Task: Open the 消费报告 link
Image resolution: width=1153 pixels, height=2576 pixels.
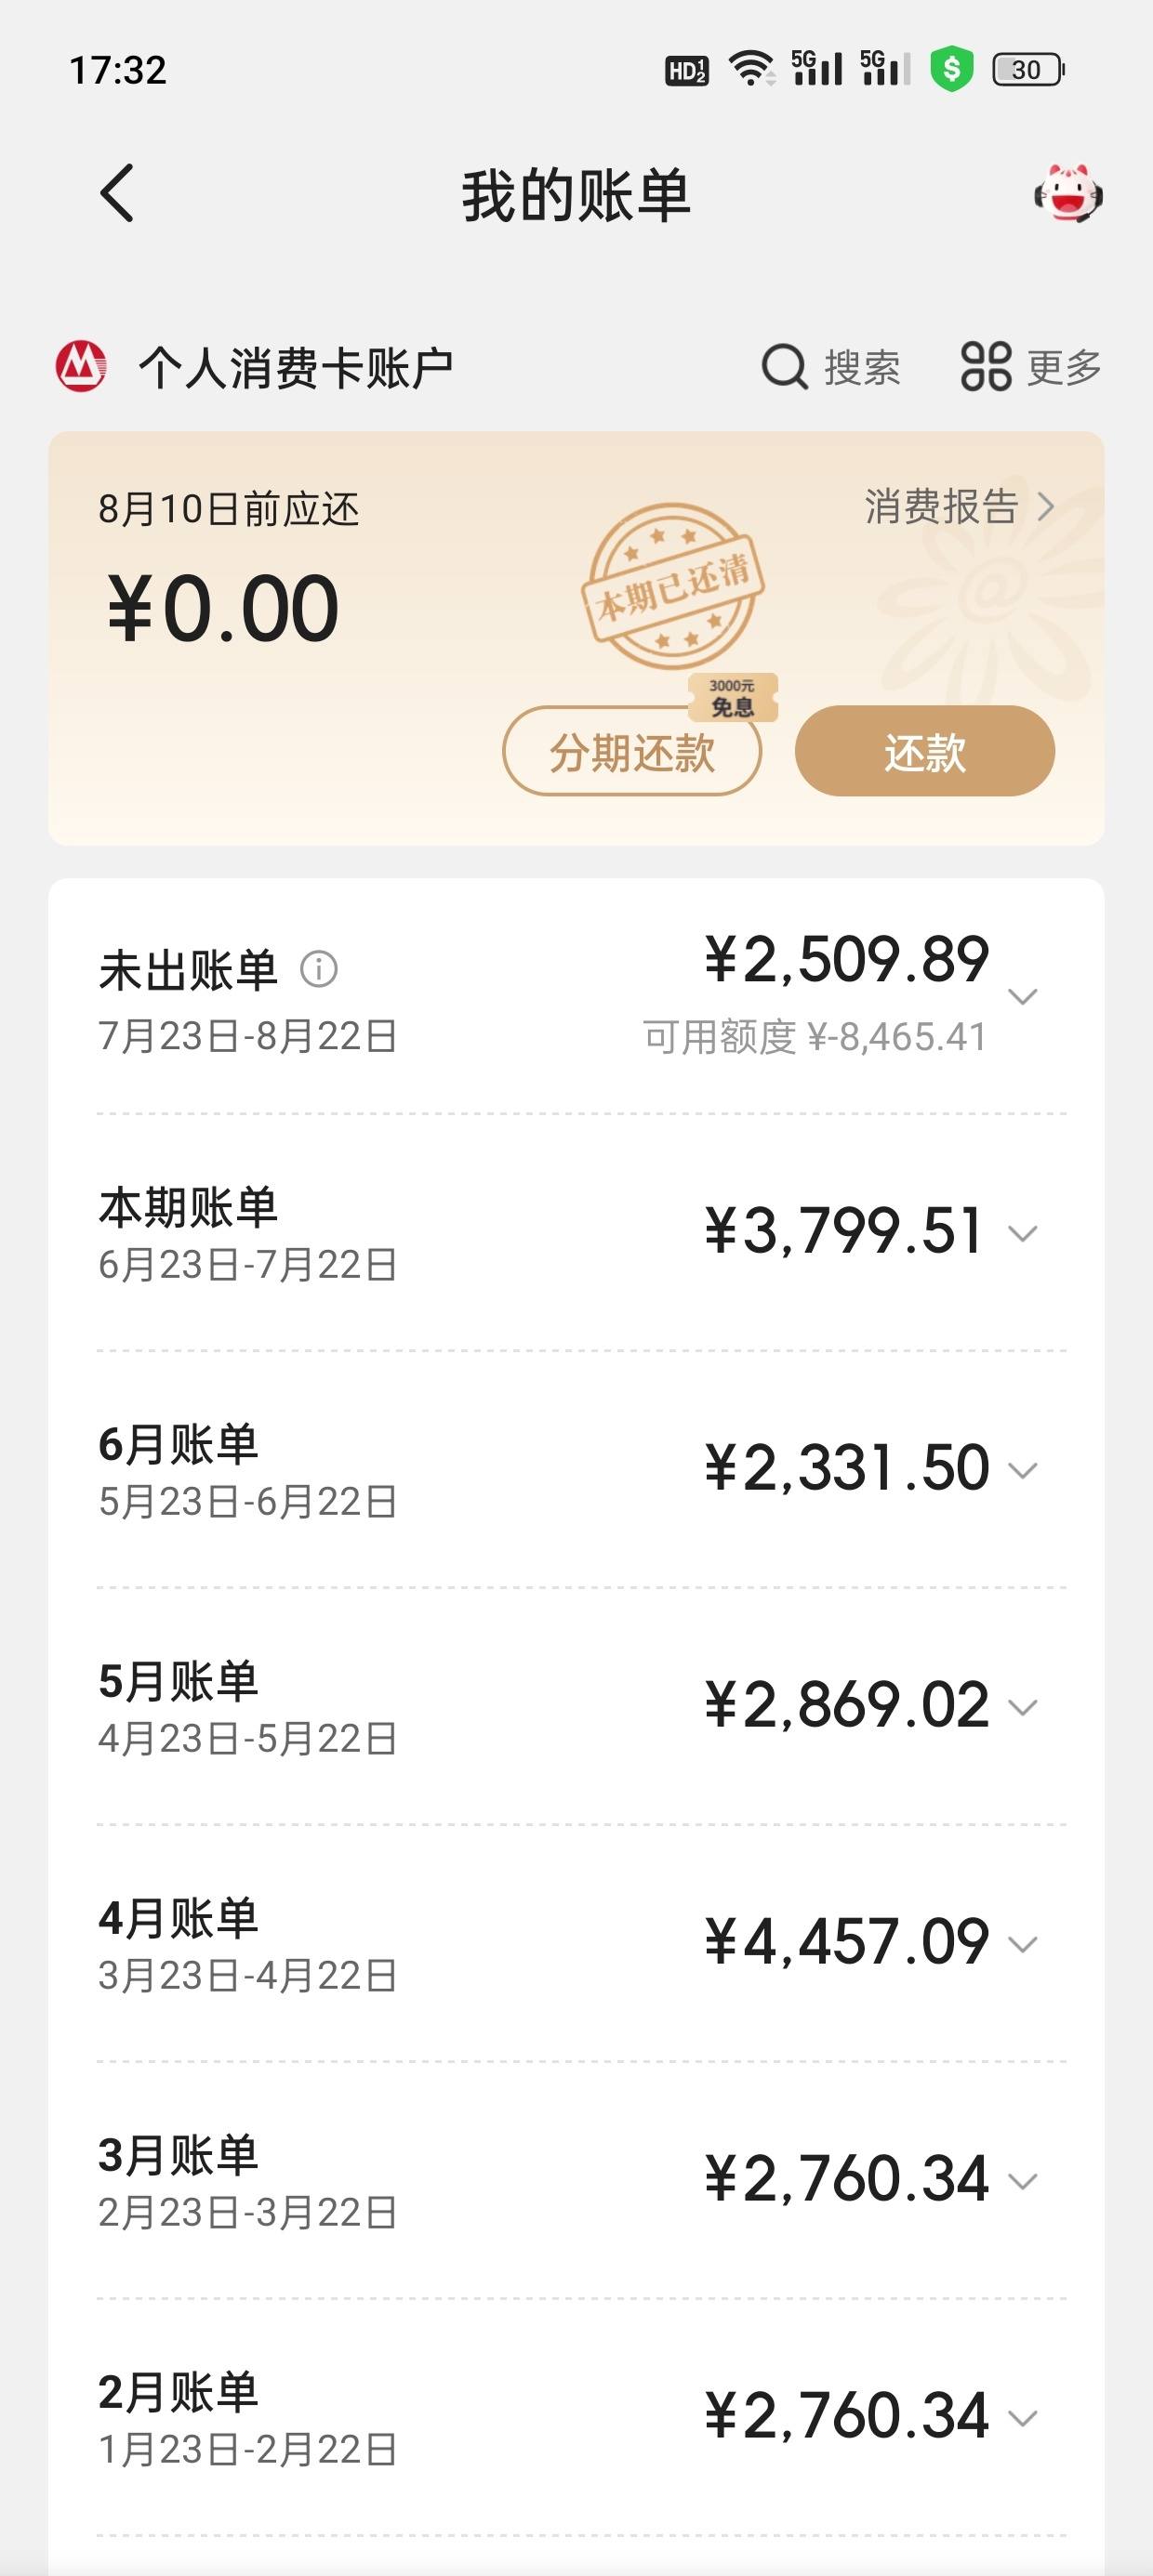Action: pos(959,507)
